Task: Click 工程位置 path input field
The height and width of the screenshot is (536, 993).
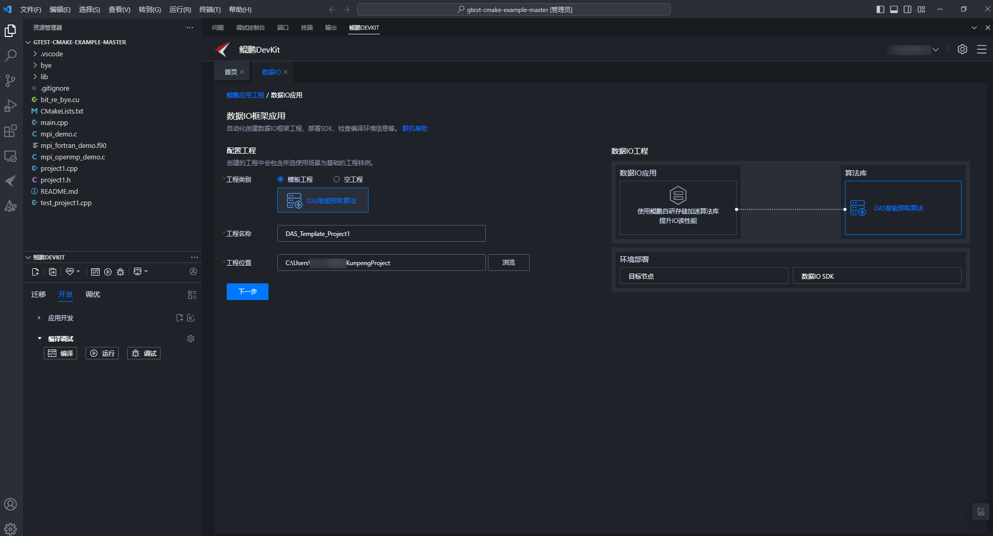Action: [x=382, y=263]
